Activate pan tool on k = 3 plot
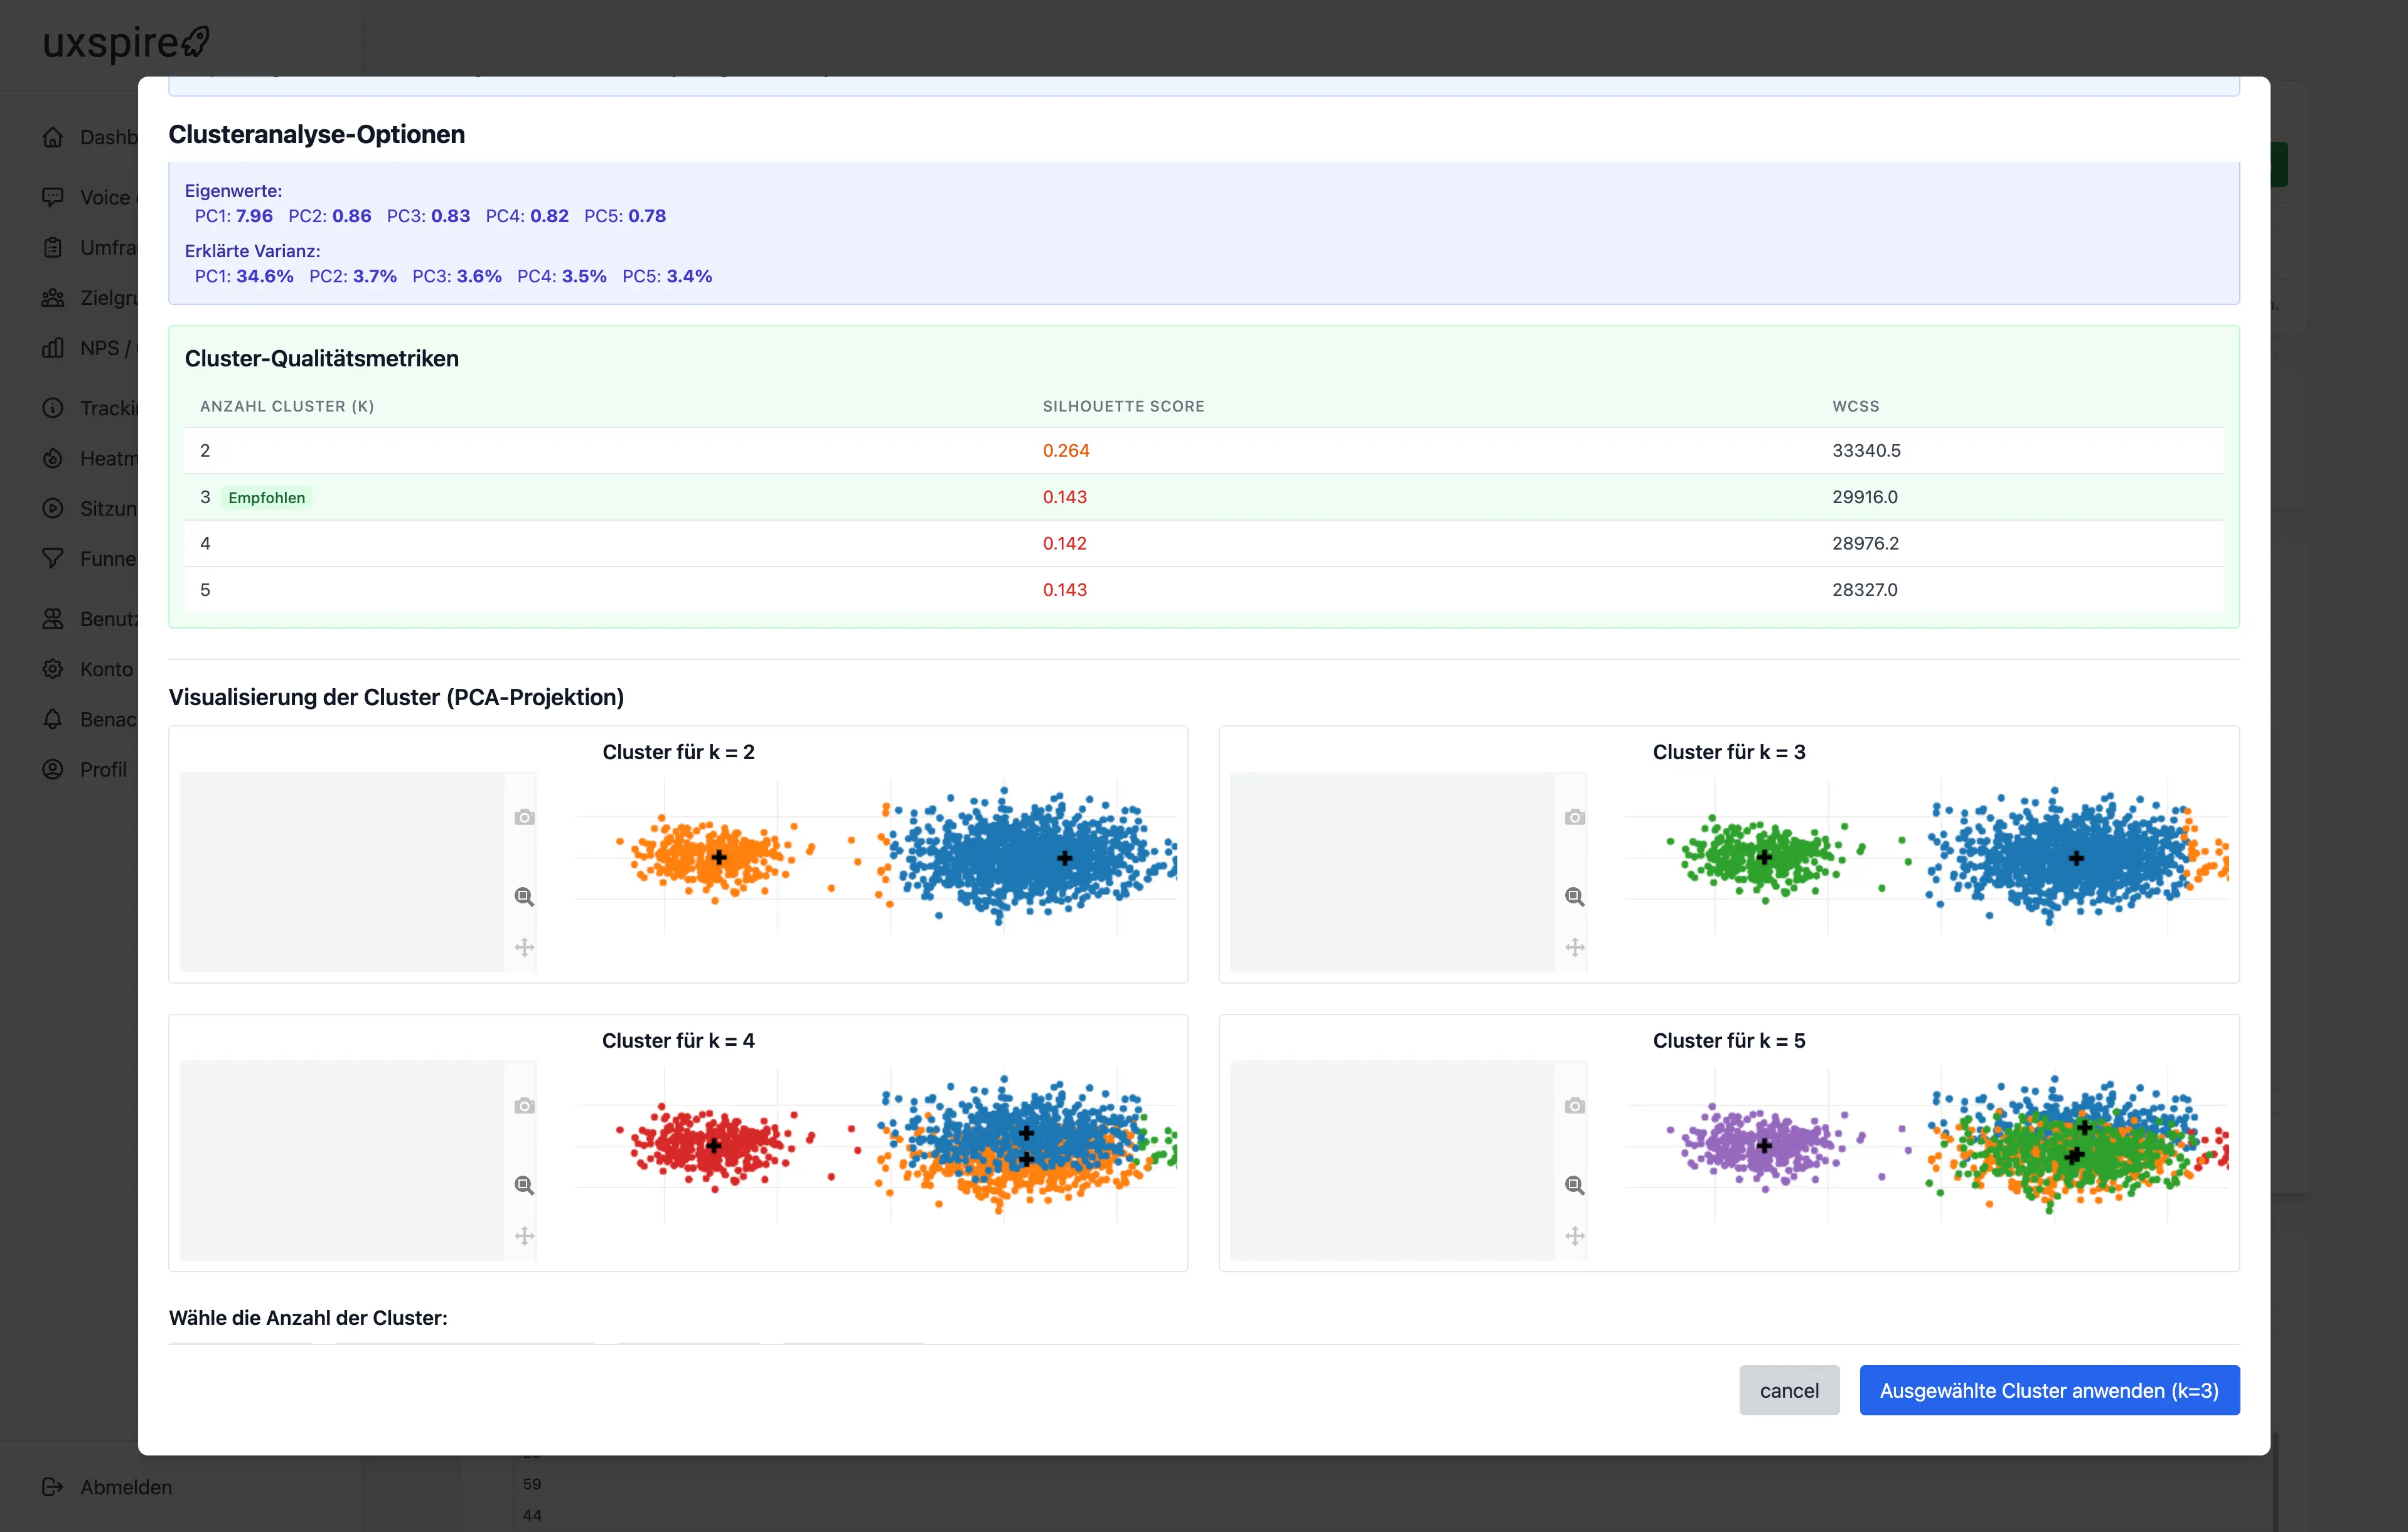The height and width of the screenshot is (1532, 2408). tap(1575, 947)
